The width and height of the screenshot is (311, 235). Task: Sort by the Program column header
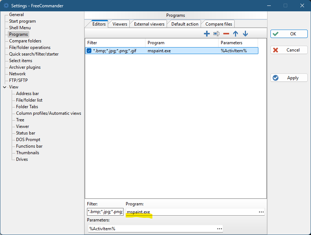(182, 43)
